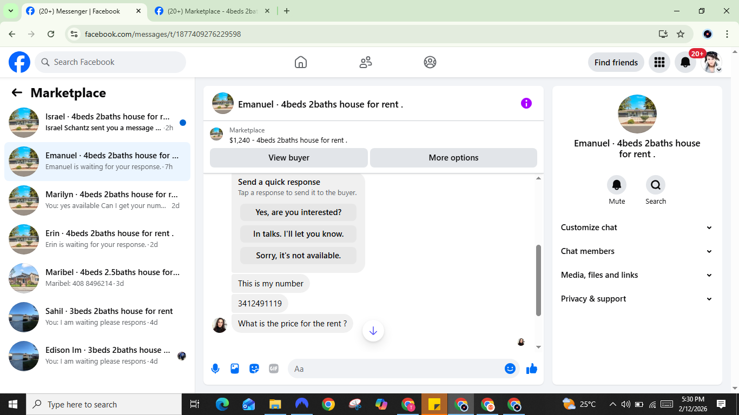
Task: Bookmark this page with star icon
Action: tap(681, 34)
